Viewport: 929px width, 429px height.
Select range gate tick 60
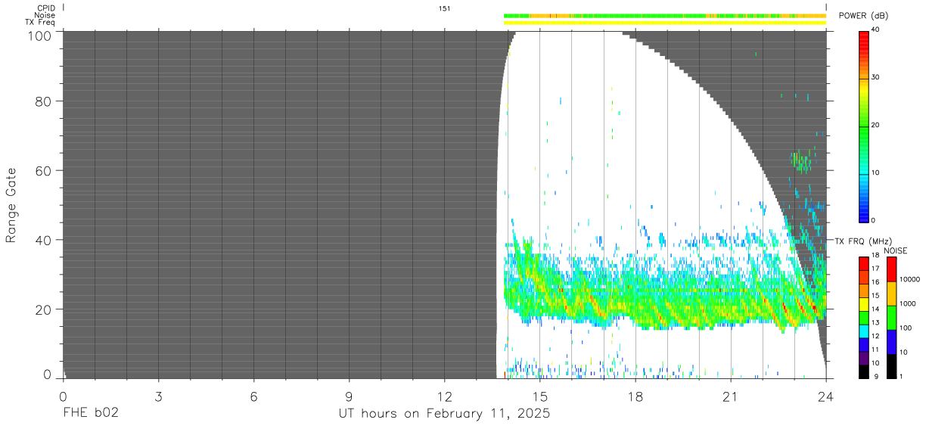point(42,170)
